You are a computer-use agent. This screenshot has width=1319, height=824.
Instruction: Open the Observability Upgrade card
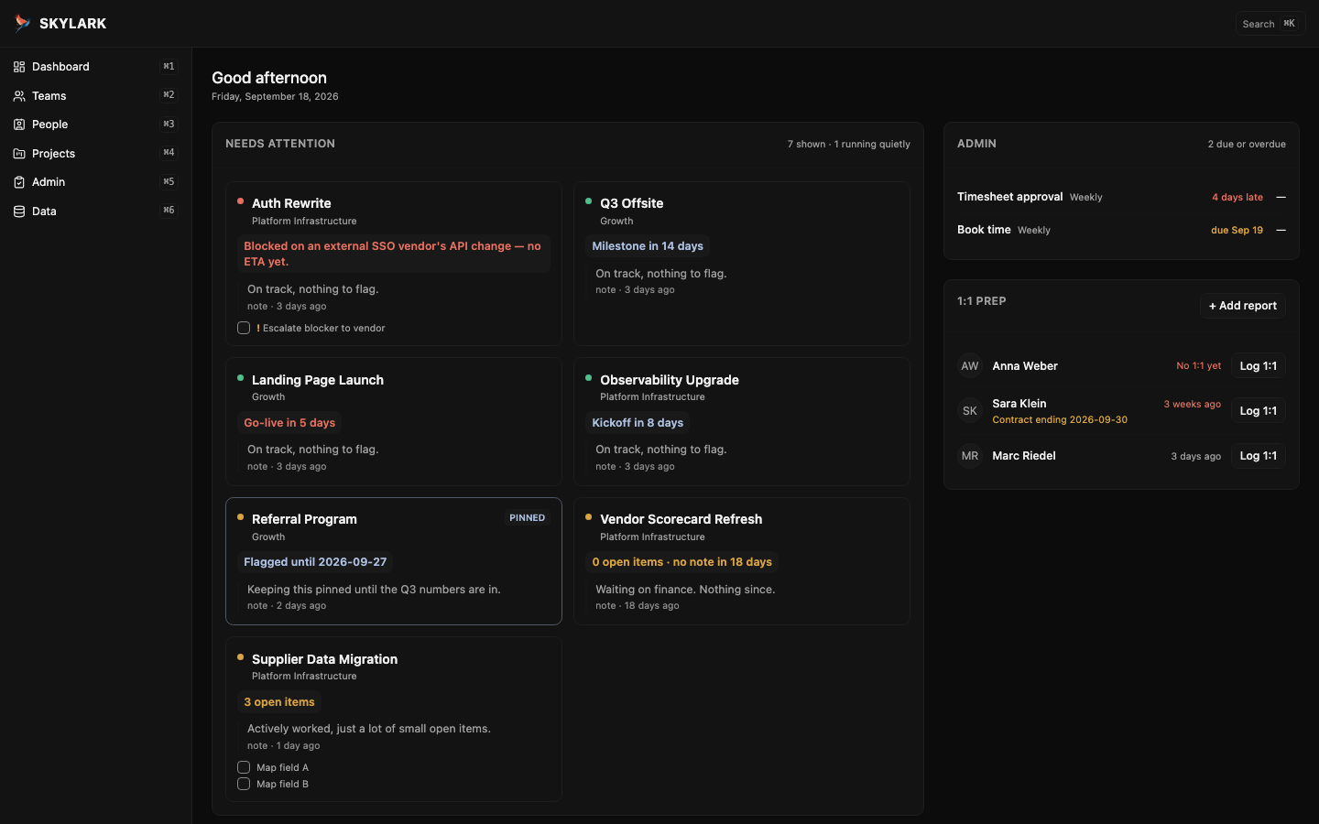[742, 422]
